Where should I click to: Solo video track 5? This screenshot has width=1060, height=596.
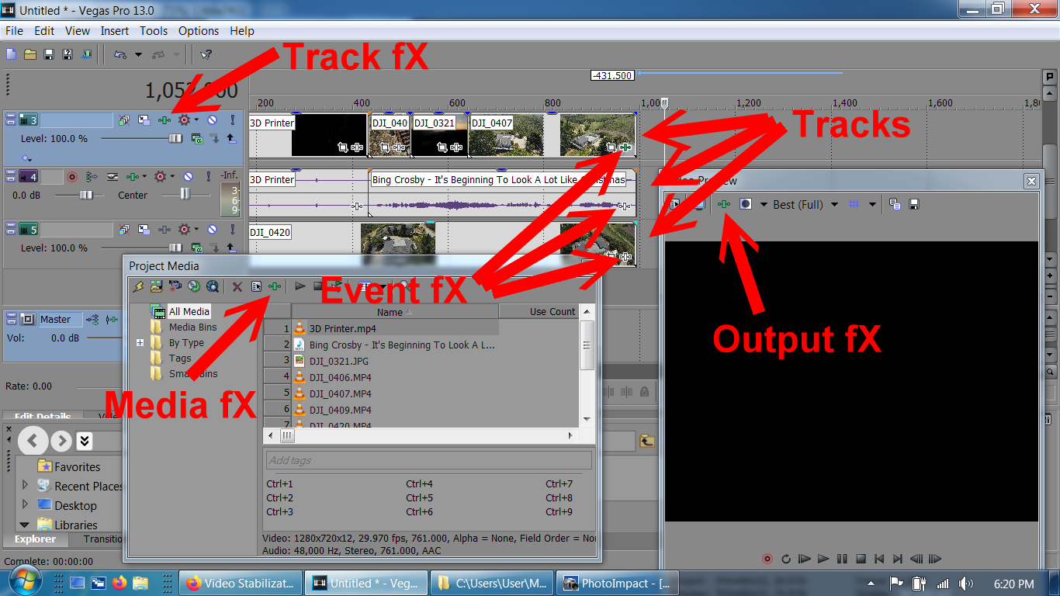click(232, 230)
